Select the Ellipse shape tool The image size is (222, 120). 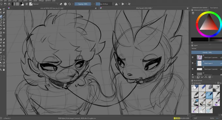pyautogui.click(x=4, y=20)
